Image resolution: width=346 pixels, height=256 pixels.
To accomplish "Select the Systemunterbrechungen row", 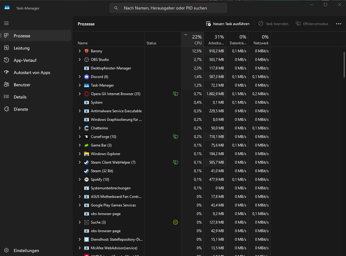I will tap(172, 188).
